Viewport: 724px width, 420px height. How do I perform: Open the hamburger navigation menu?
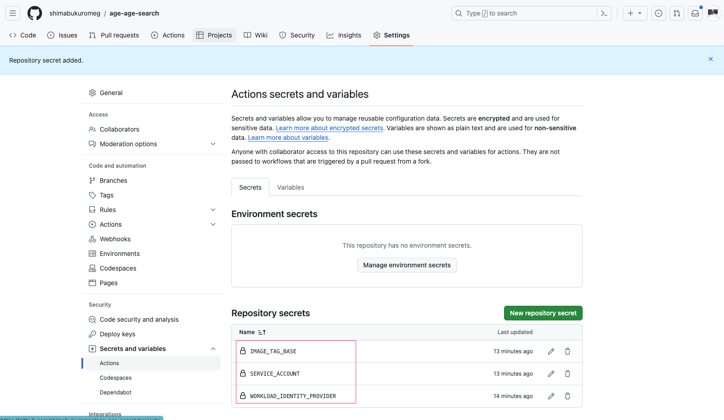coord(13,13)
